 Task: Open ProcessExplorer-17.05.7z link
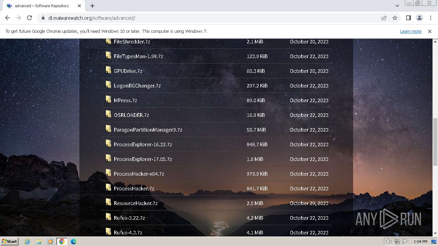143,159
